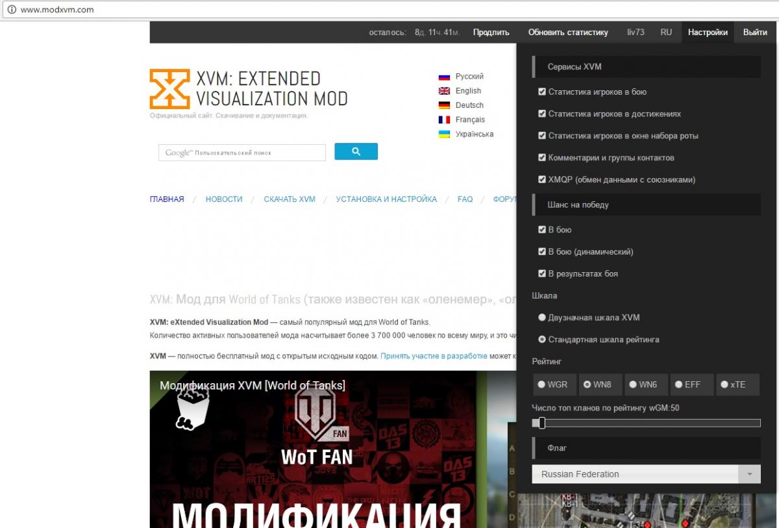This screenshot has width=779, height=528.
Task: Select 'Стандартная шкала рейтинга' radio option
Action: coord(542,340)
